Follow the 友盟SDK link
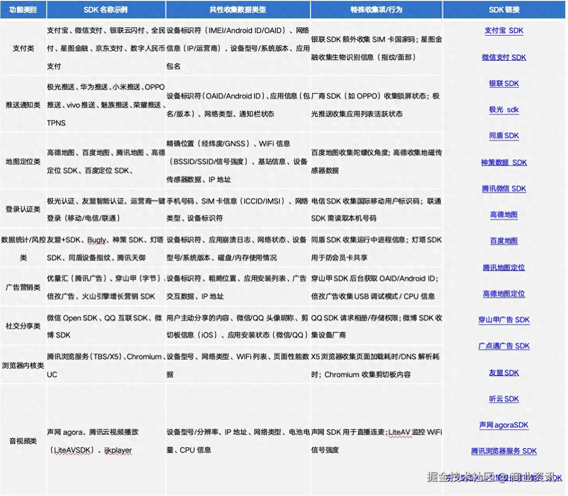Viewport: 568px width, 496px height. (x=504, y=372)
